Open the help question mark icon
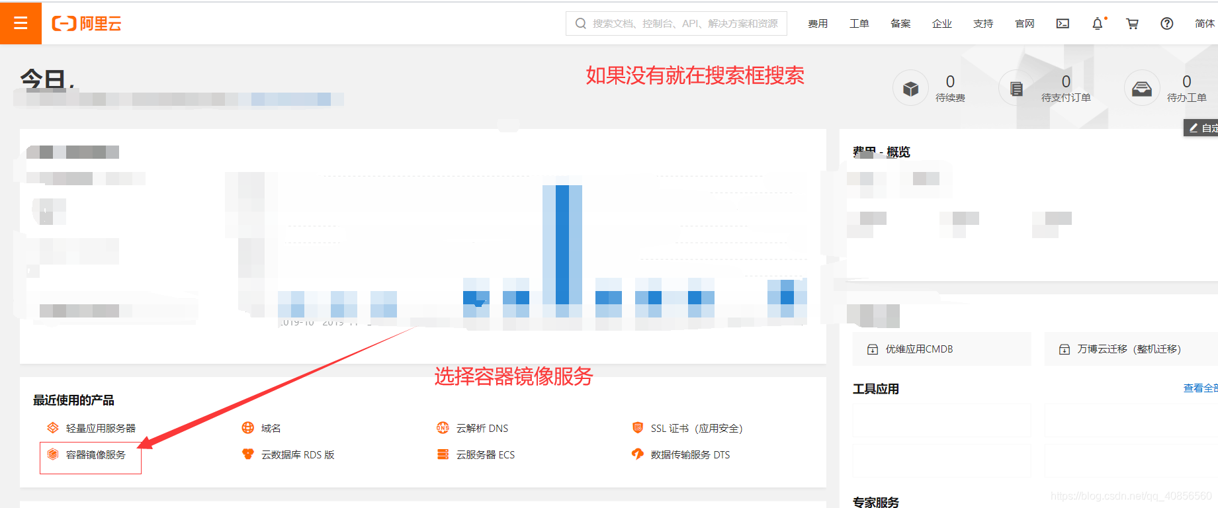The width and height of the screenshot is (1218, 508). tap(1167, 24)
